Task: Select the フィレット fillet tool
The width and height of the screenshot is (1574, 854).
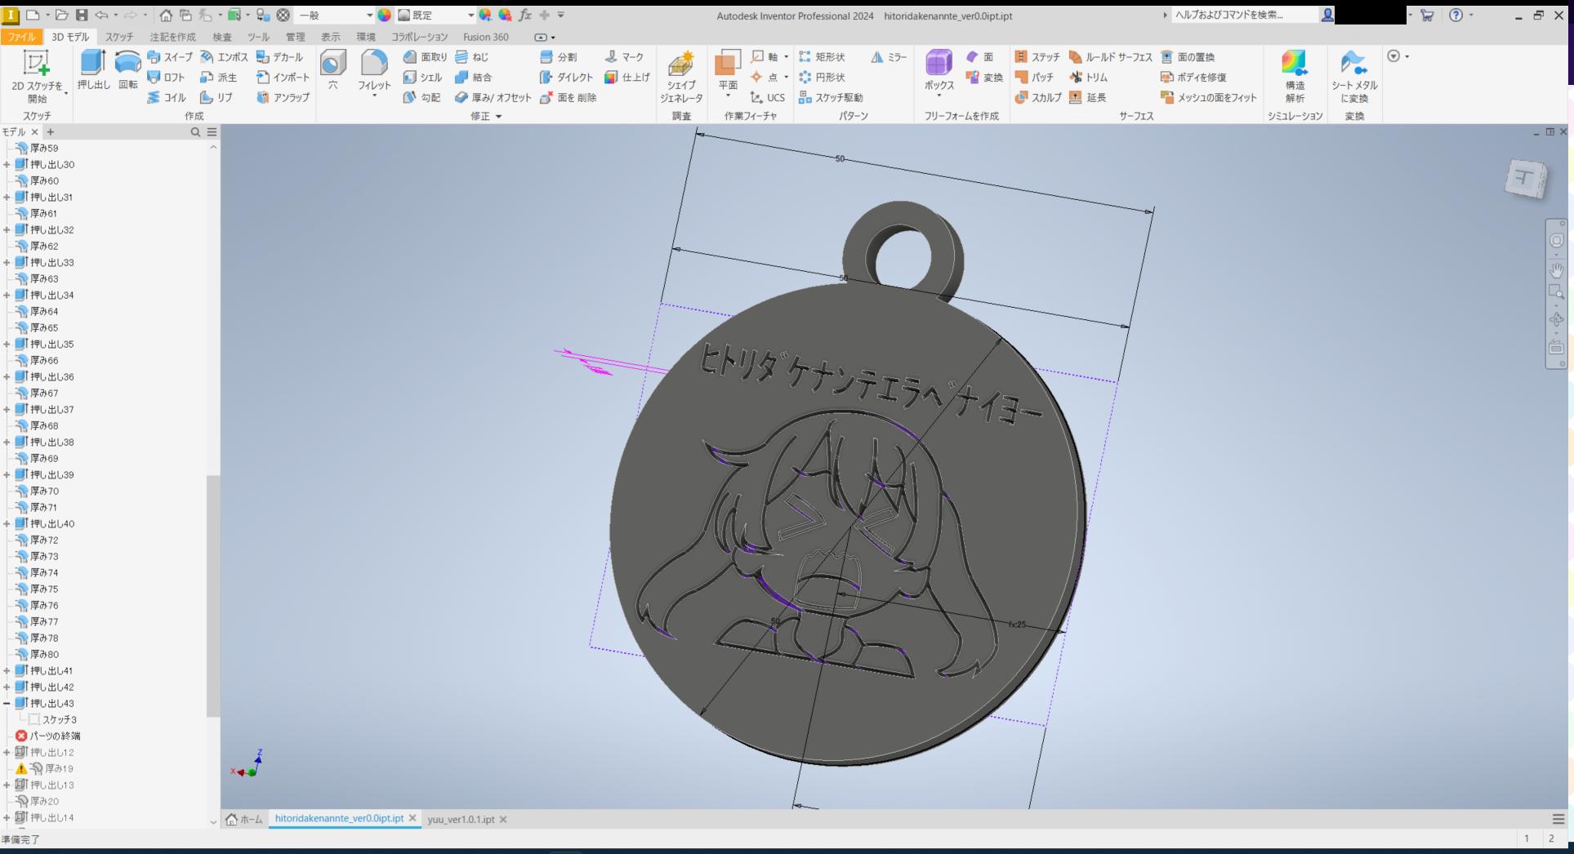Action: 374,69
